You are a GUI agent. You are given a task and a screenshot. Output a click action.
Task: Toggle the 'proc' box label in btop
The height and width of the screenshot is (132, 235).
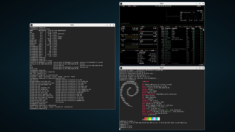pyautogui.click(x=162, y=27)
